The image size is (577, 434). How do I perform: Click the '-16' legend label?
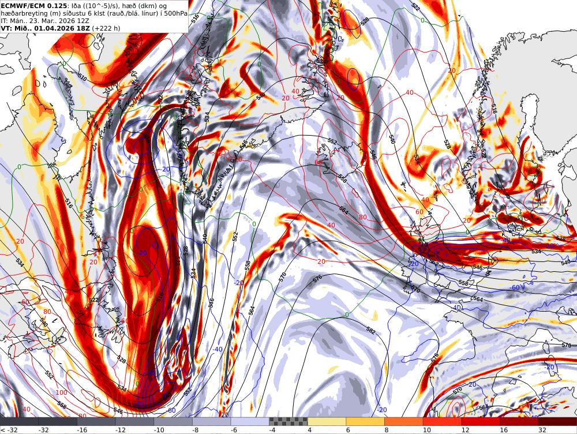coord(82,430)
